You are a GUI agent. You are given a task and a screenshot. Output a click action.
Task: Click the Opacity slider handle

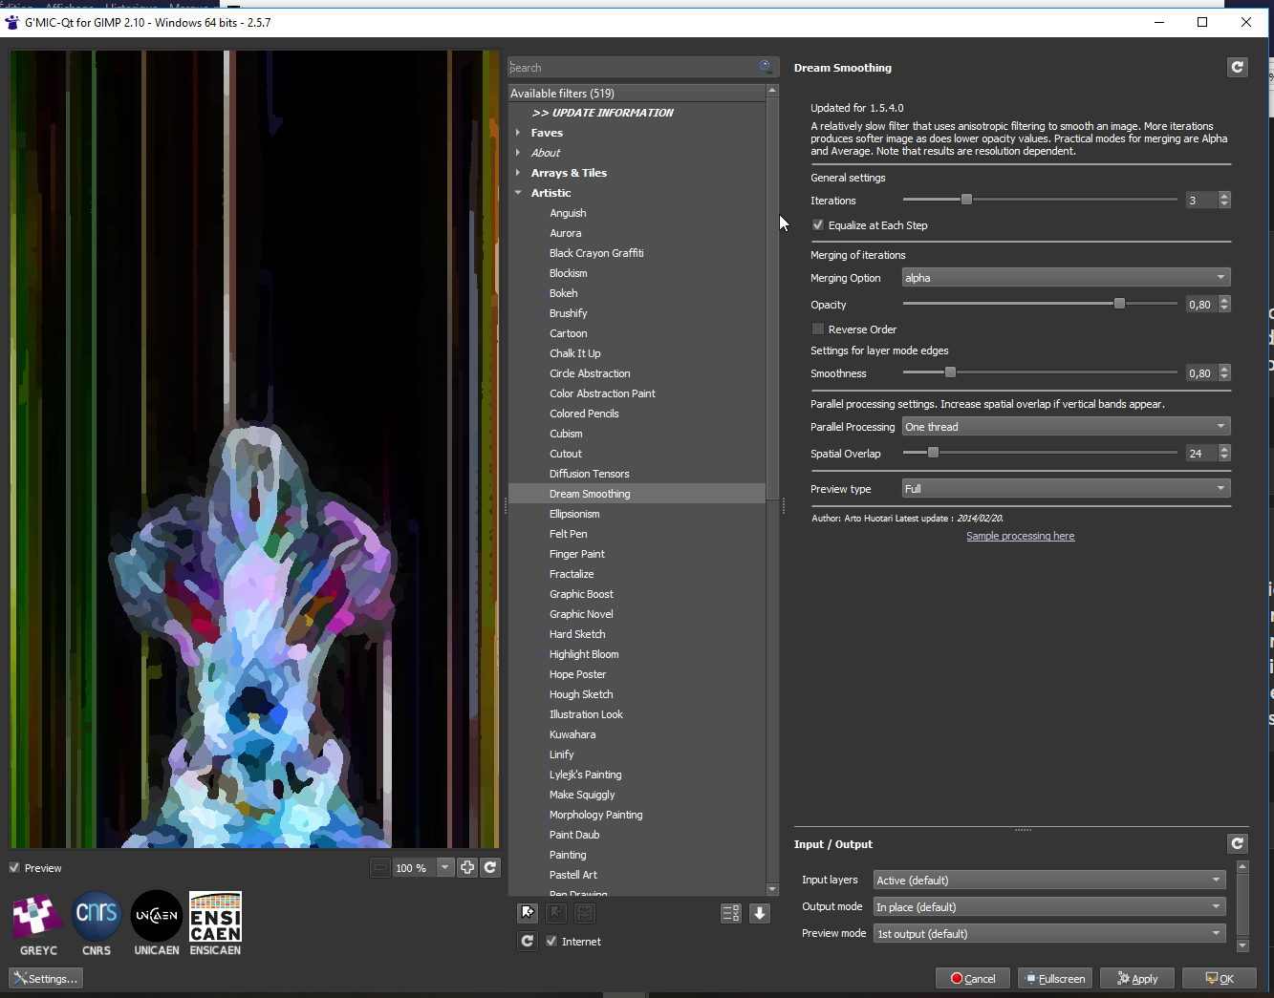pos(1119,304)
